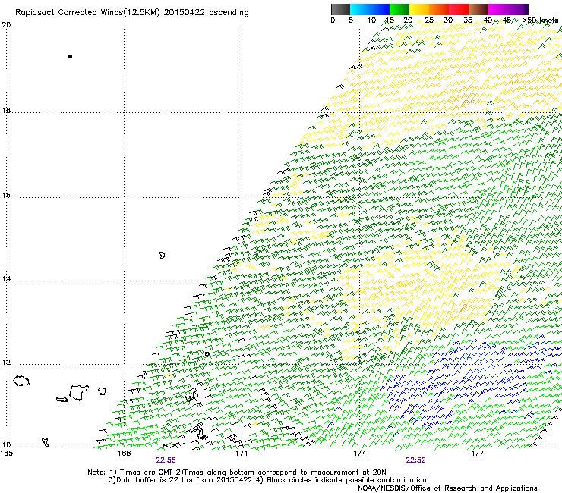Viewport: 562px width, 493px height.
Task: Click the latitude label '12'
Action: pos(6,363)
